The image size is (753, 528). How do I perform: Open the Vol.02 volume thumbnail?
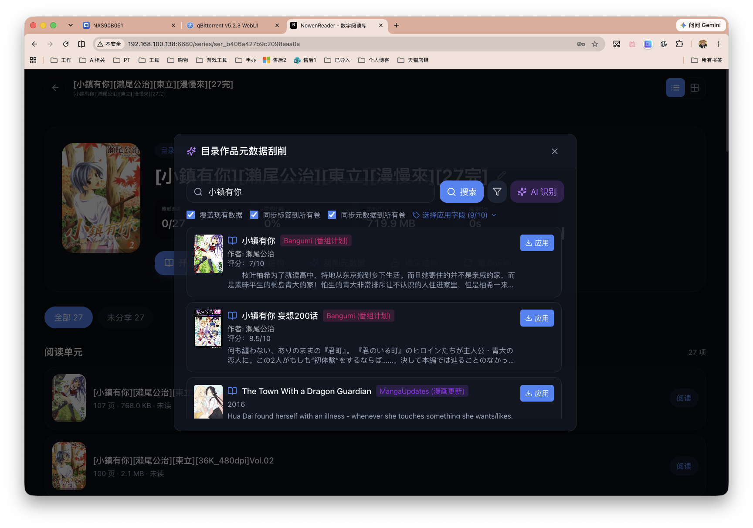[x=69, y=466]
